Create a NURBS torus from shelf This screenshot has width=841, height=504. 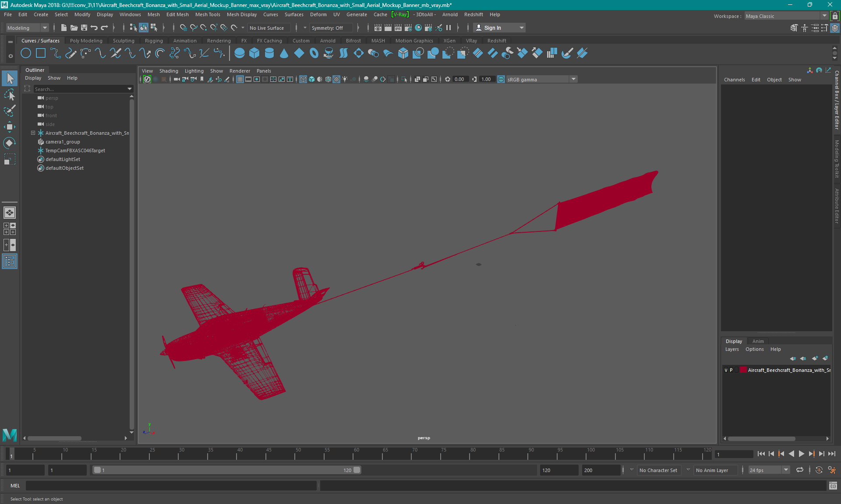click(x=314, y=53)
